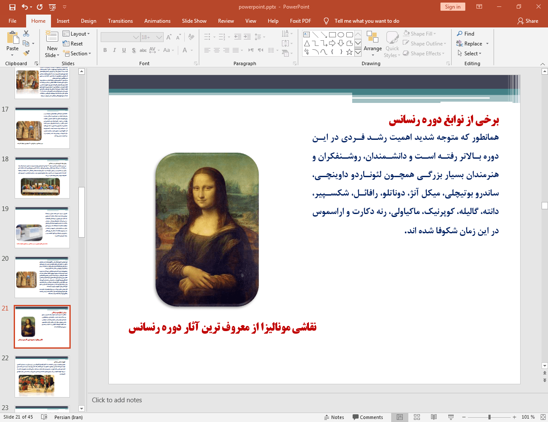Open the File menu
Screen dimensions: 548x422
click(x=12, y=21)
